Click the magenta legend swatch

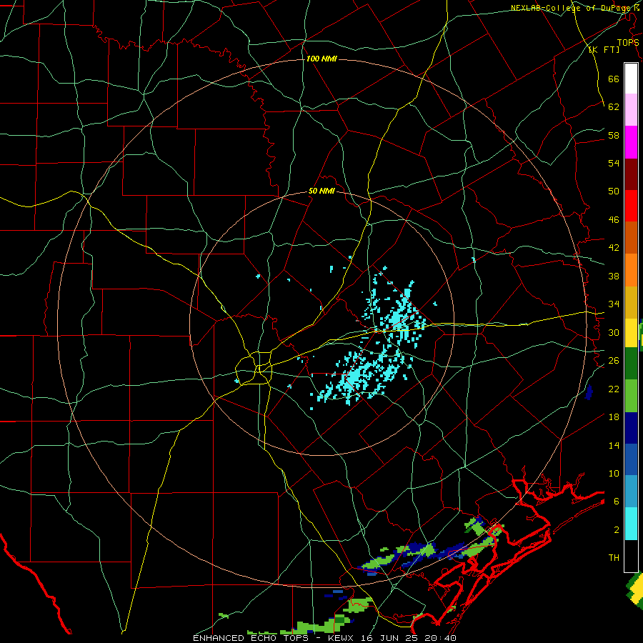[x=631, y=142]
